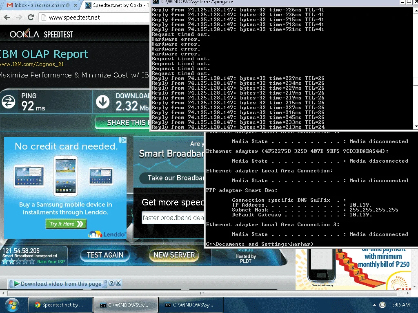
Task: Open the www.IBM.com/Cognos_BI link
Action: tap(32, 64)
